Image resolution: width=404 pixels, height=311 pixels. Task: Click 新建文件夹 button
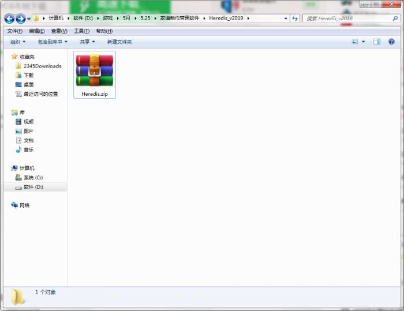click(x=119, y=42)
